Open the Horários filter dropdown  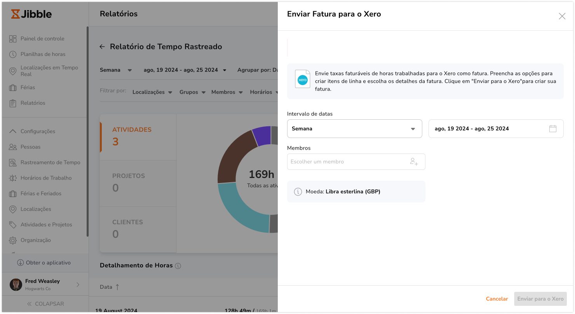pyautogui.click(x=264, y=92)
